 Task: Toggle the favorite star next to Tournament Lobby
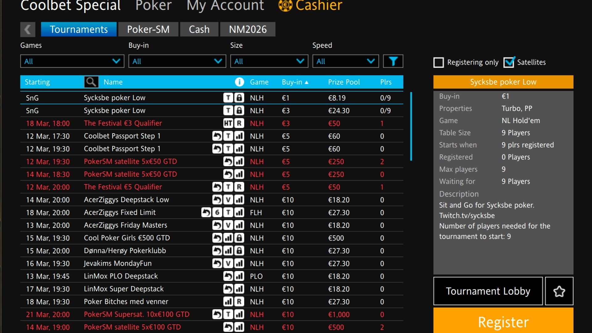[x=559, y=291]
